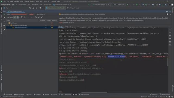
Task: Click Collapse All in Project panel header
Action: pyautogui.click(x=36, y=8)
